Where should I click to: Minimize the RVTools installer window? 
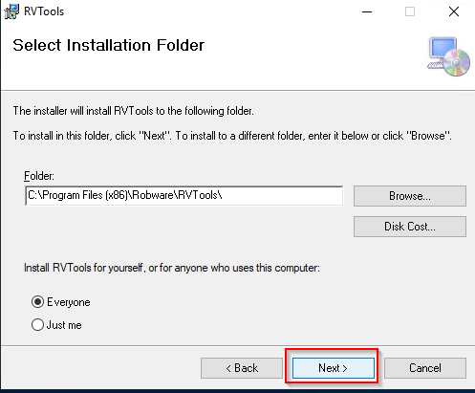(367, 11)
